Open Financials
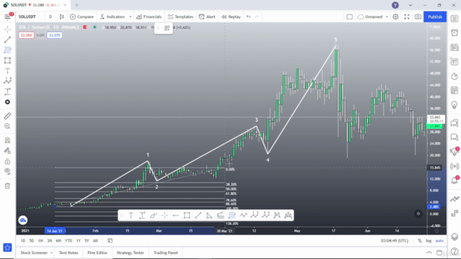Viewport: 461px width, 259px height. 149,17
